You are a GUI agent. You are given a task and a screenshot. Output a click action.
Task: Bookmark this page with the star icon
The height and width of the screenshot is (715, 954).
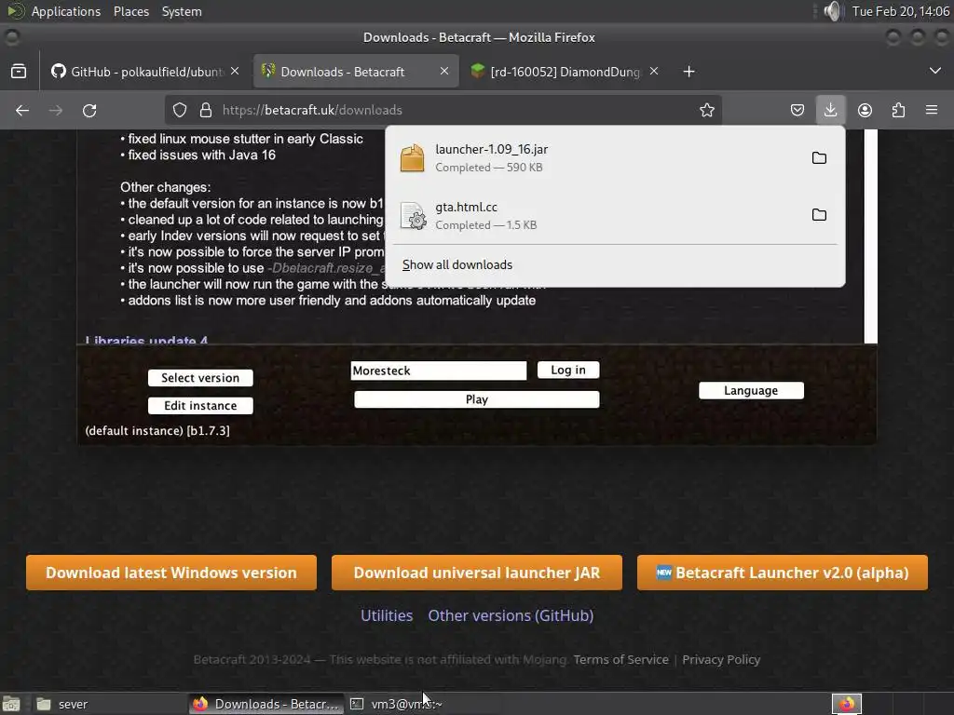coord(706,110)
